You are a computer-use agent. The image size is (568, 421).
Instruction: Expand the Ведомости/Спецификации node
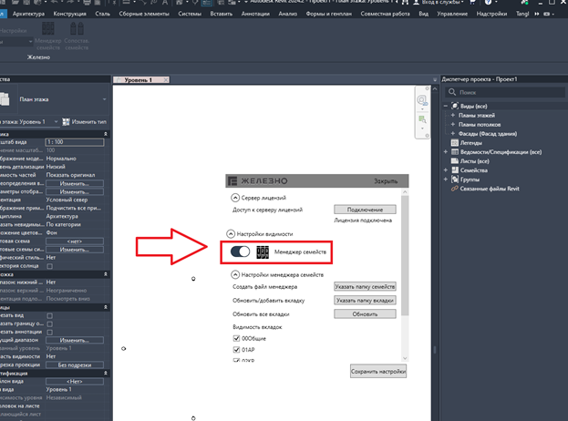(x=446, y=152)
